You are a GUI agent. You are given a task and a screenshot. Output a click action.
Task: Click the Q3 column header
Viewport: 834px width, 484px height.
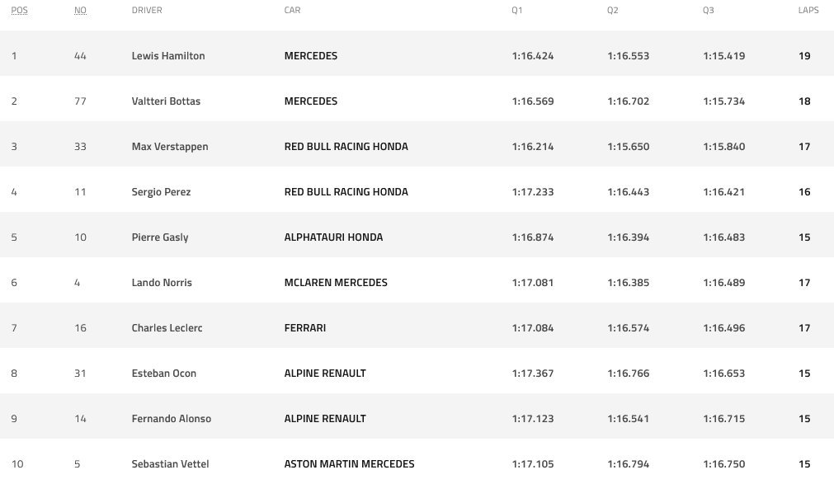point(709,11)
